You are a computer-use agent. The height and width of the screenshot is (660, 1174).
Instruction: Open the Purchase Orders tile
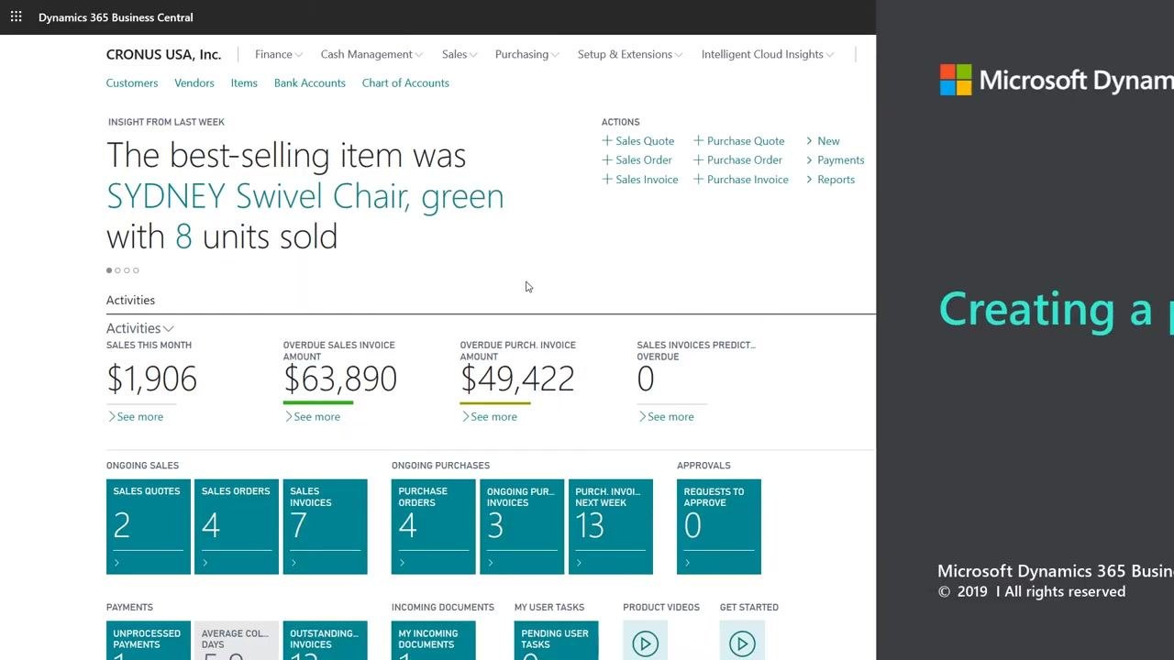pyautogui.click(x=434, y=527)
